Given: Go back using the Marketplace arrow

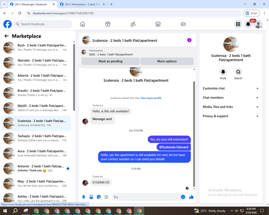Looking at the screenshot, I should (x=6, y=36).
